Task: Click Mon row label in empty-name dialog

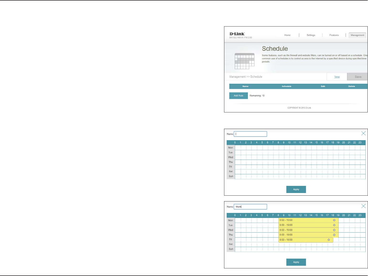Action: [231, 148]
